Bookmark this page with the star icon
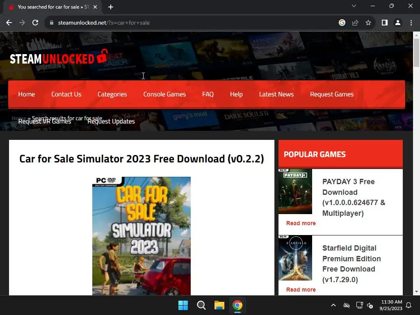 click(368, 23)
